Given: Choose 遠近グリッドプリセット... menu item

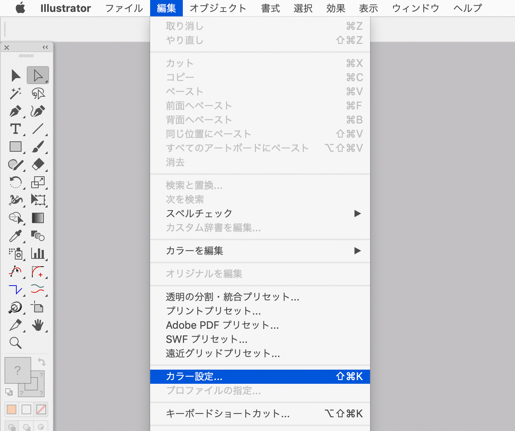Looking at the screenshot, I should [x=260, y=353].
